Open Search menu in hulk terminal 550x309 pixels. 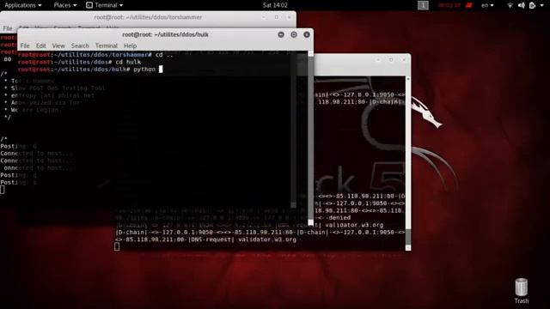pos(80,45)
